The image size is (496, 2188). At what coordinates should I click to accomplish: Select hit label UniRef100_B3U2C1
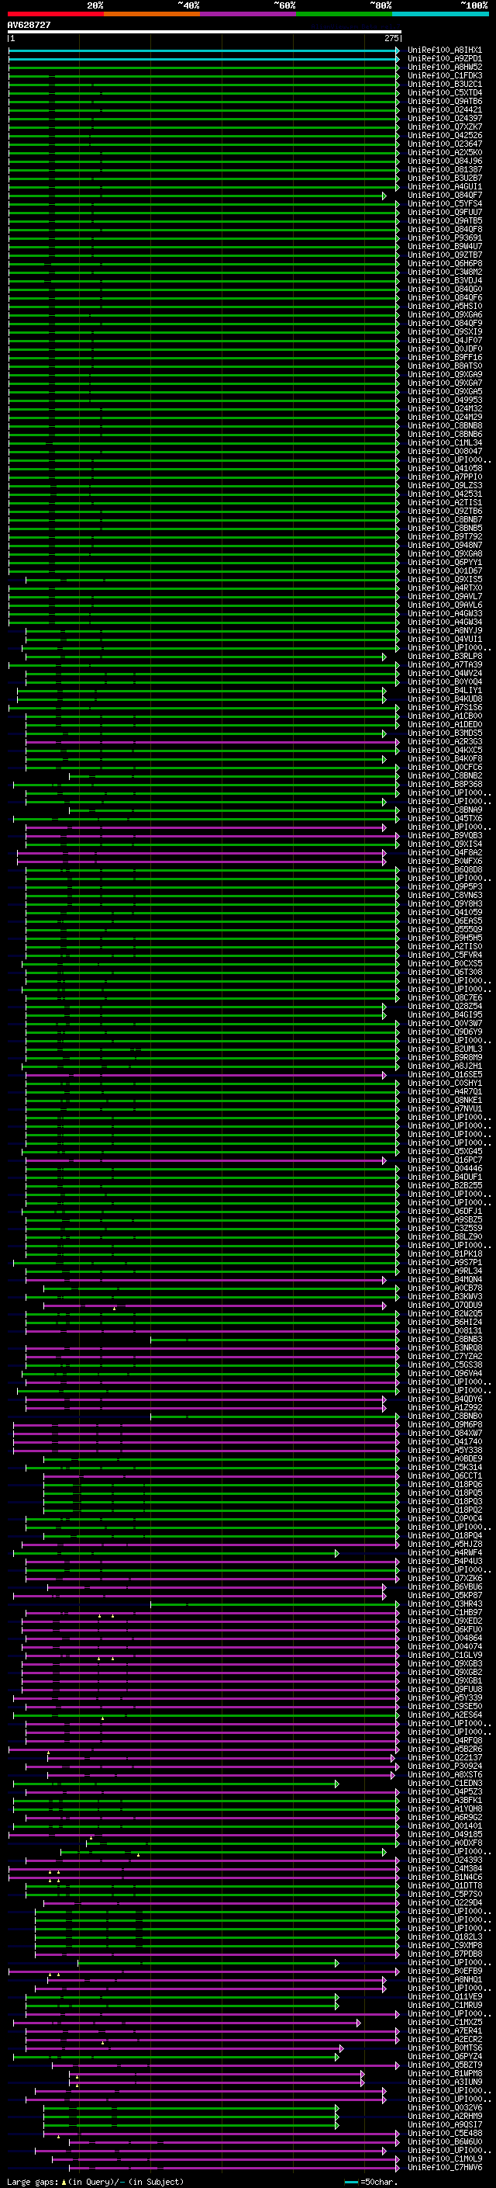click(x=444, y=84)
